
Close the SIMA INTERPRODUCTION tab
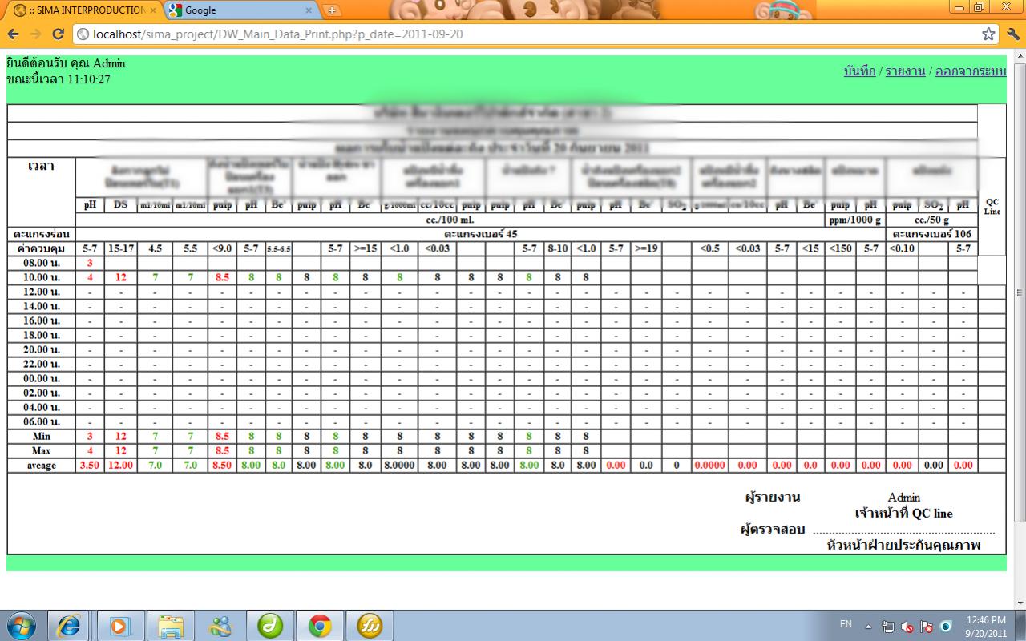pos(154,11)
